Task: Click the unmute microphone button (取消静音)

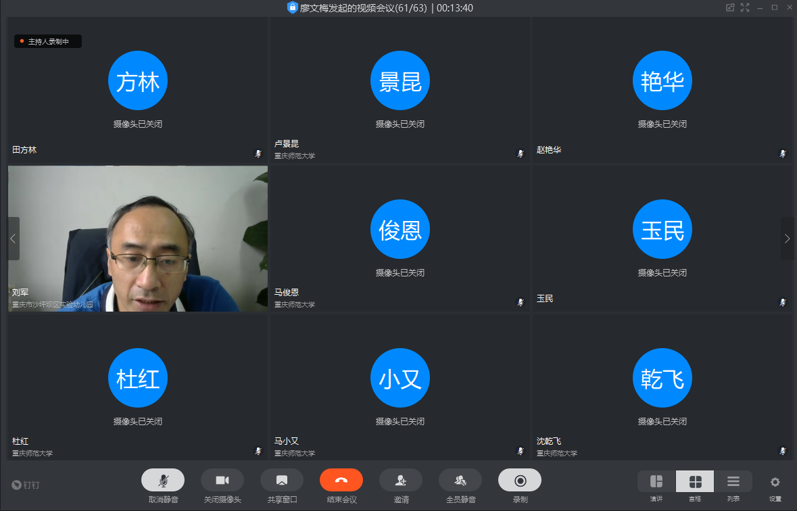Action: (x=162, y=480)
